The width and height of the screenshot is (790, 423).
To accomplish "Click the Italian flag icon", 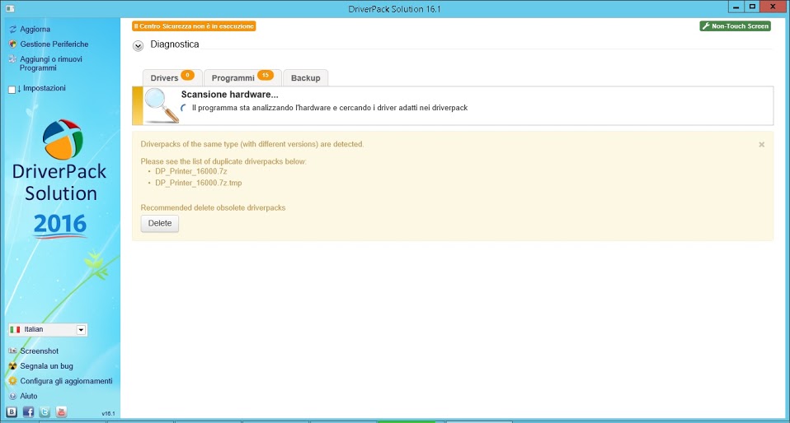I will pos(15,329).
